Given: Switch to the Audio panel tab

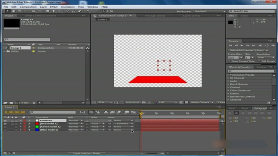Looking at the screenshot, I should pyautogui.click(x=244, y=16).
